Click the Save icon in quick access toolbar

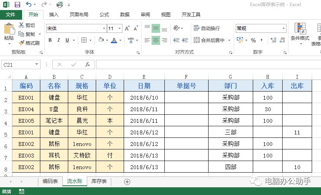[x=17, y=5]
